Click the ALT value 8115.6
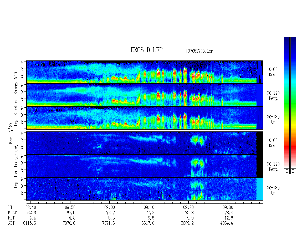This screenshot has width=297, height=230. point(29,223)
